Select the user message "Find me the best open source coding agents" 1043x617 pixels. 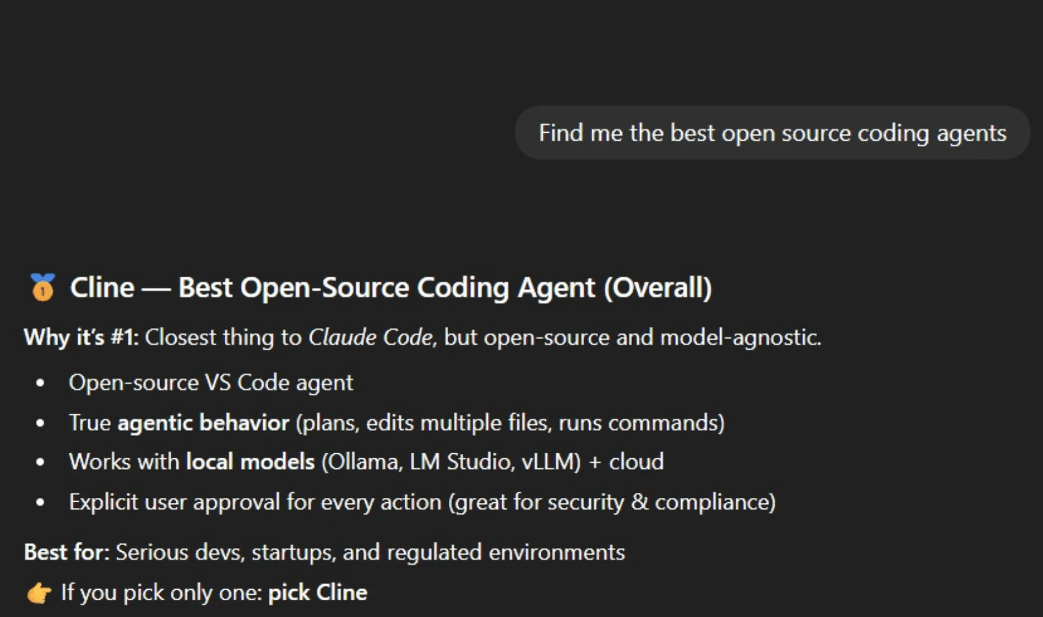[x=772, y=133]
